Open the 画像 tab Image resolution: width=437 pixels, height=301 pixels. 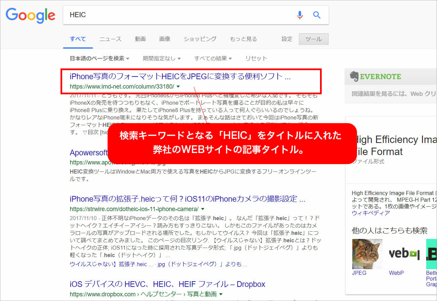tap(165, 39)
